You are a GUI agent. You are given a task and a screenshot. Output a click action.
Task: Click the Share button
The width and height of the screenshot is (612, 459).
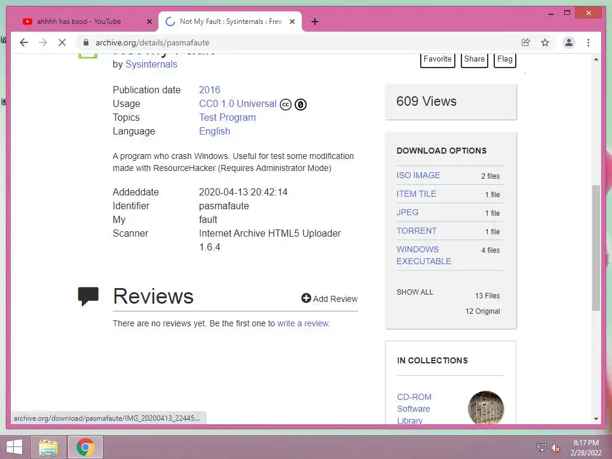(474, 59)
